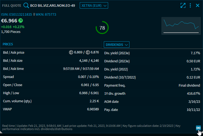The image size is (203, 136).
Task: Click the magnifier search icon beside FULL QUOTE
Action: click(26, 5)
